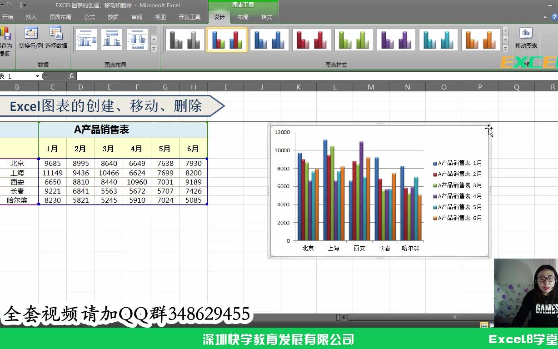
Task: Click the currently selected blue-red-green chart style
Action: tap(227, 39)
